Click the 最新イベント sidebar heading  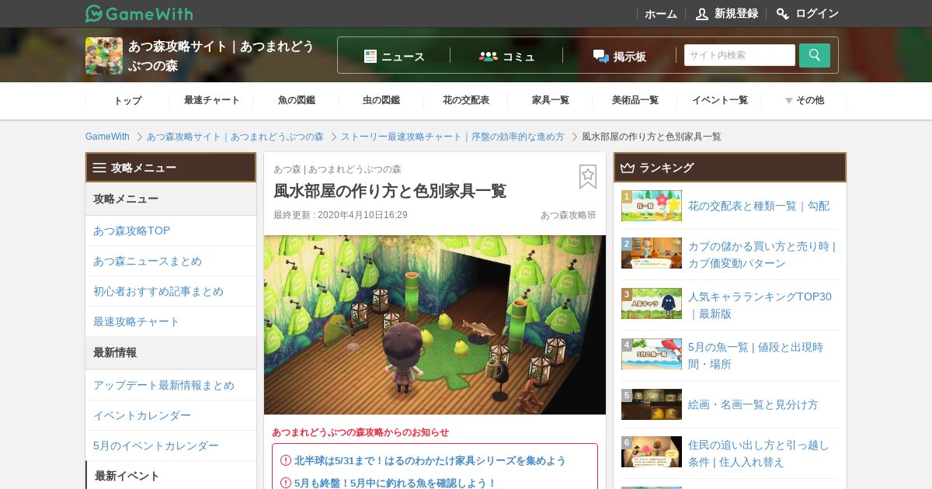(x=171, y=476)
